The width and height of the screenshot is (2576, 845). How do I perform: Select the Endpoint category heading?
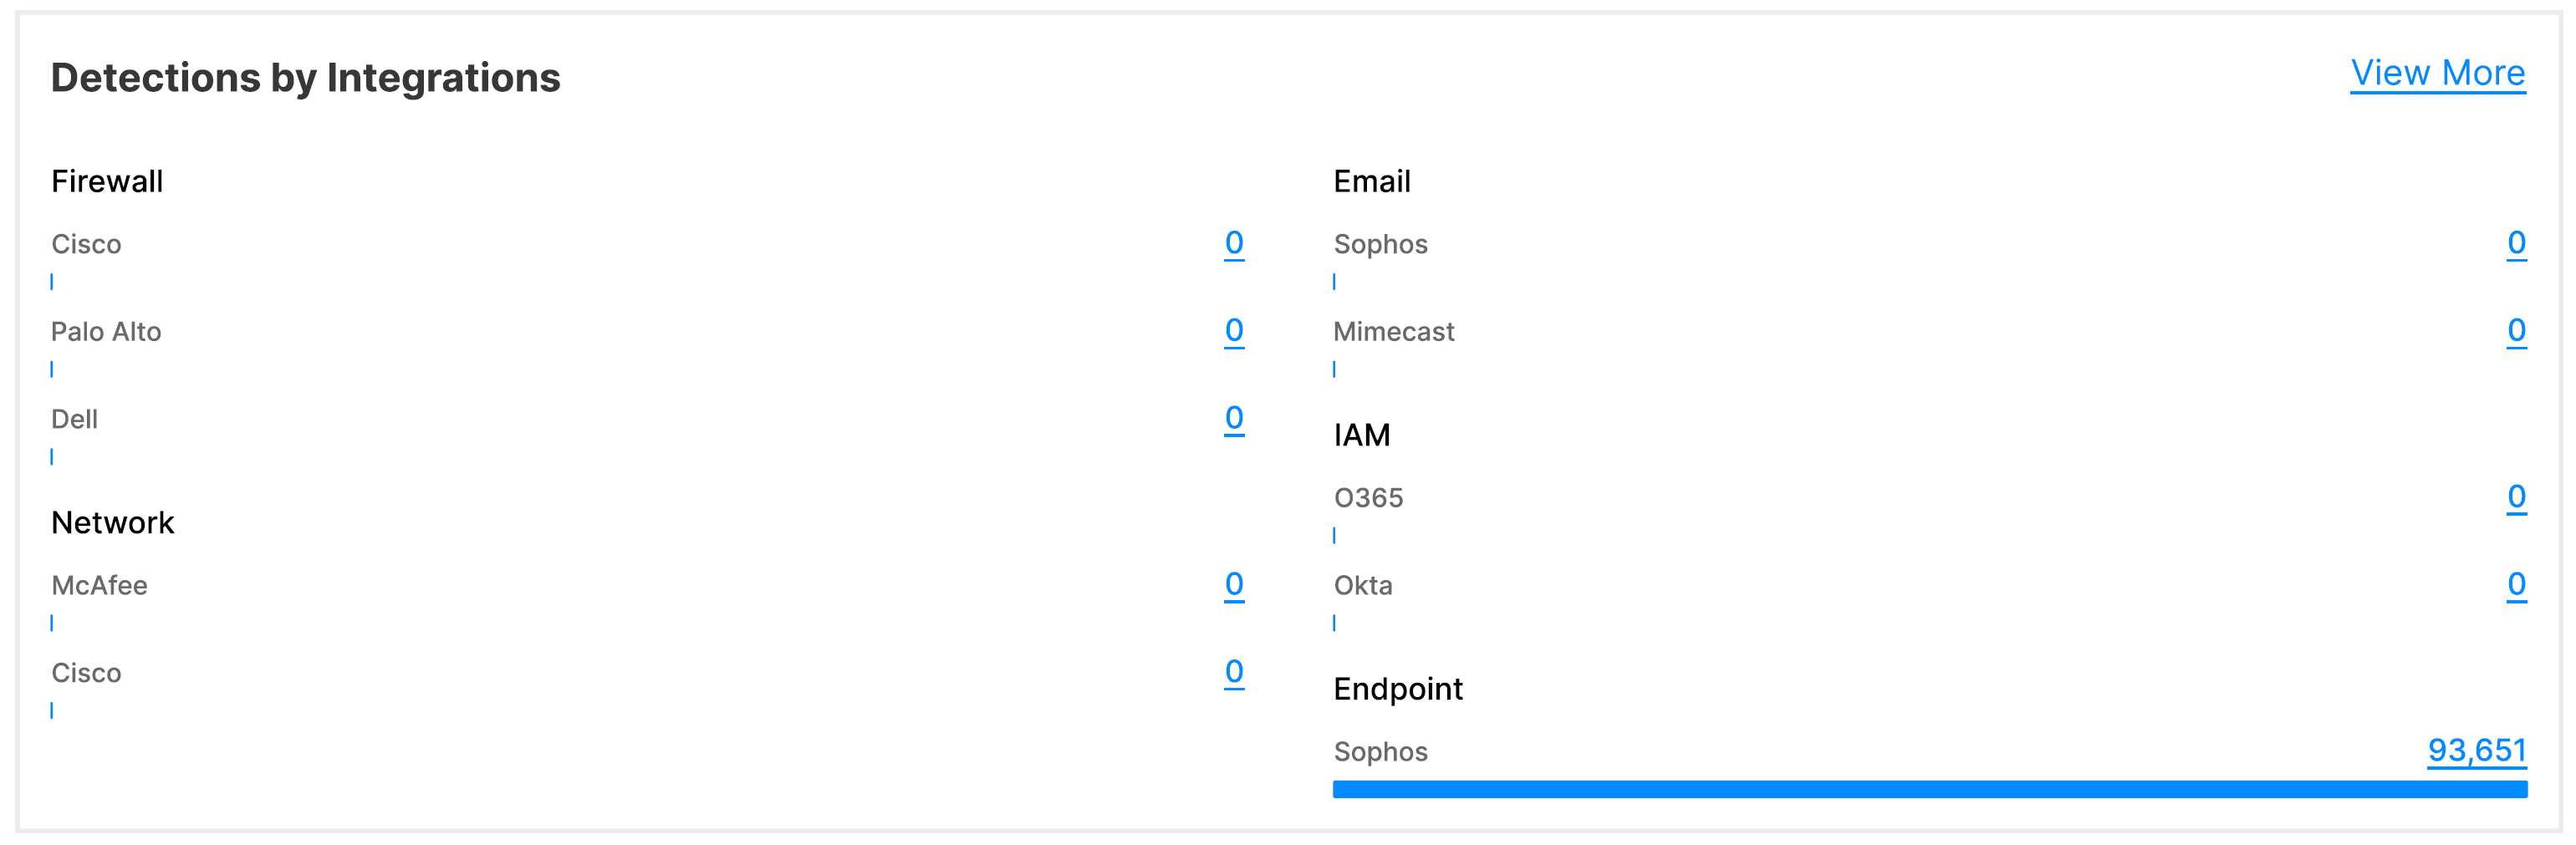coord(1397,689)
